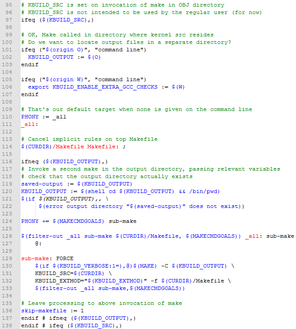The height and width of the screenshot is (329, 296).
Task: Place cursor on 'ifeq ($(KBUILD_SRC),)' at line 97
Action: click(x=57, y=20)
